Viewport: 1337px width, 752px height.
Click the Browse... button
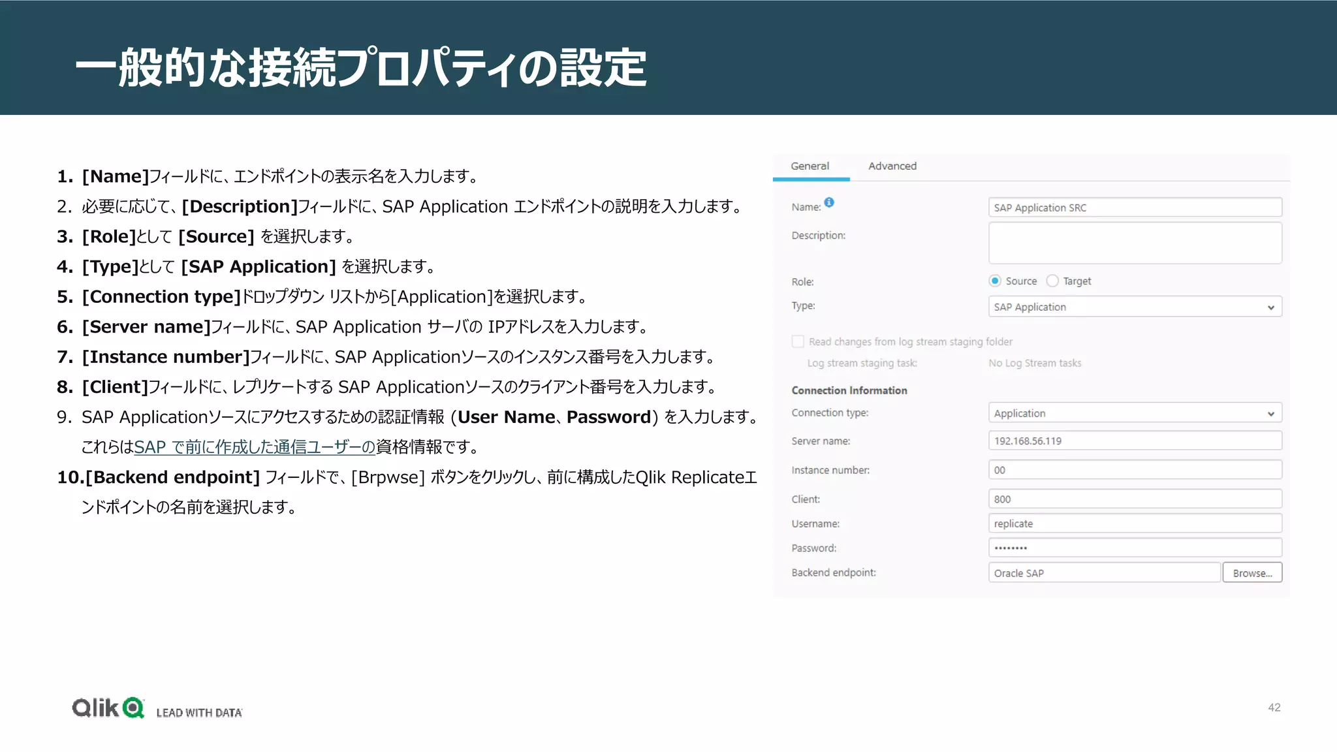coord(1252,572)
